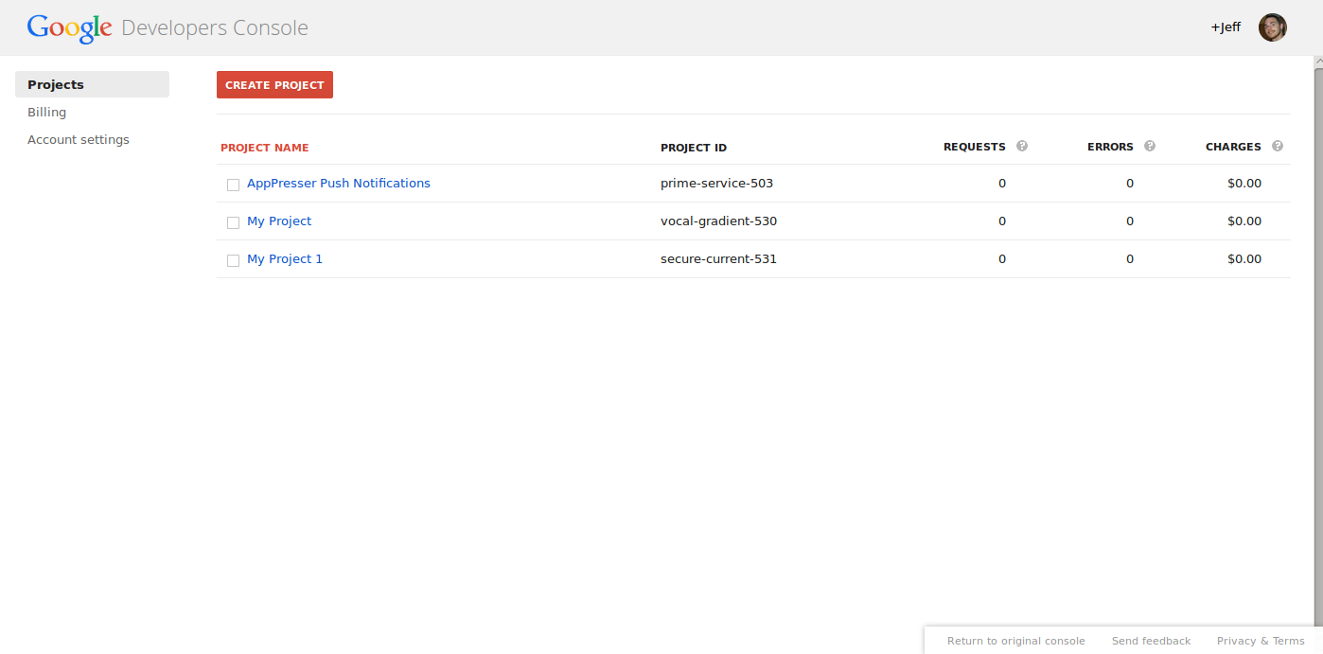This screenshot has height=654, width=1323.
Task: Tick the AppPresser Push Notifications checkbox
Action: (233, 185)
